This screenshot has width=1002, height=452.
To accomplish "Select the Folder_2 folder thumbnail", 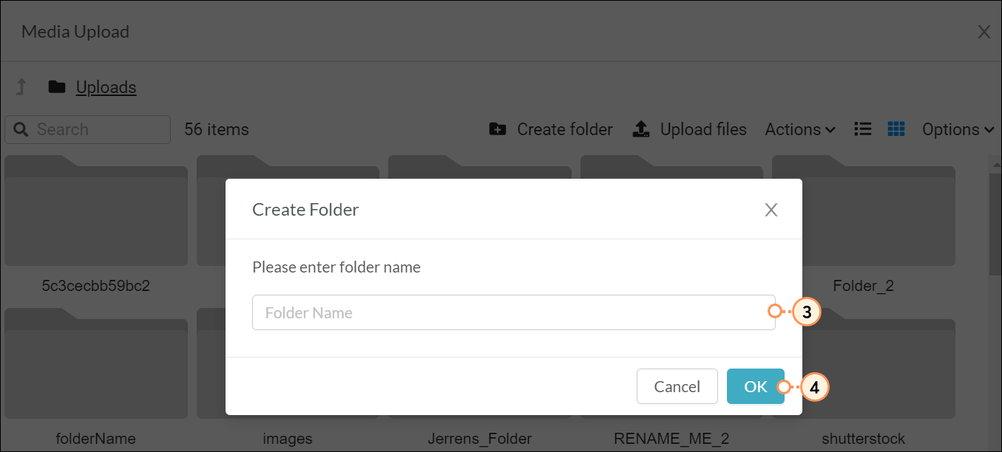I will coord(864,210).
